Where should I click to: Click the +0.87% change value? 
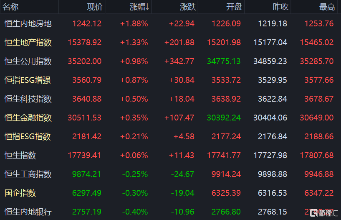tap(134, 80)
